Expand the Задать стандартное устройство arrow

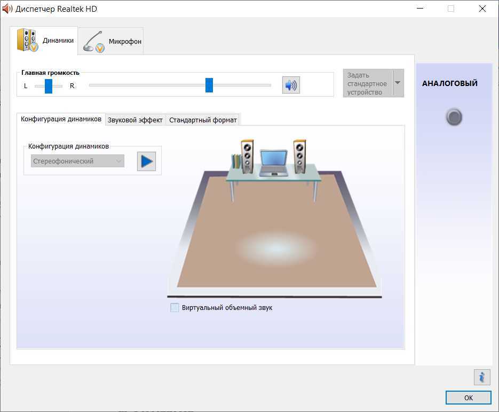[398, 83]
